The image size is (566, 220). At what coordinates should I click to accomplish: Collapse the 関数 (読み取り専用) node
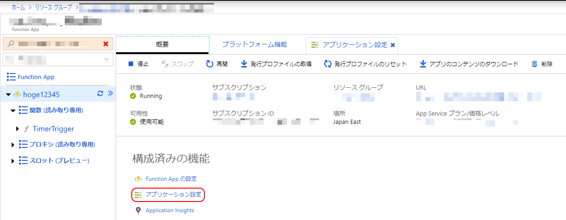(x=12, y=110)
